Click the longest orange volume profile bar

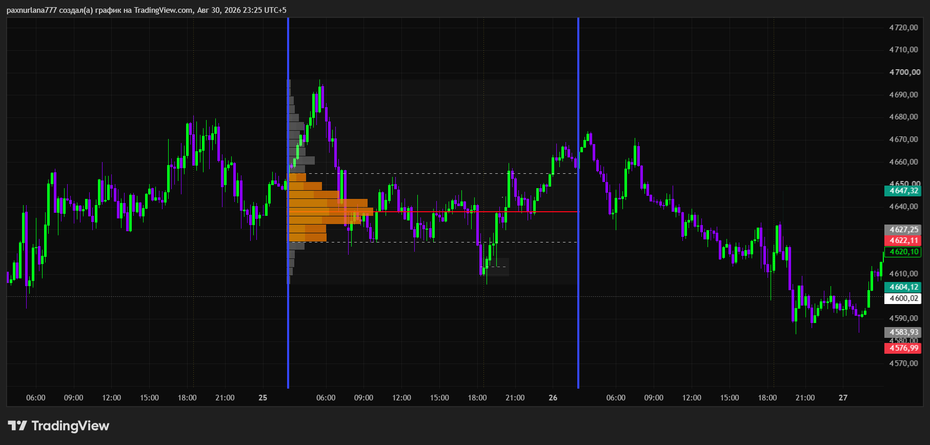click(331, 212)
